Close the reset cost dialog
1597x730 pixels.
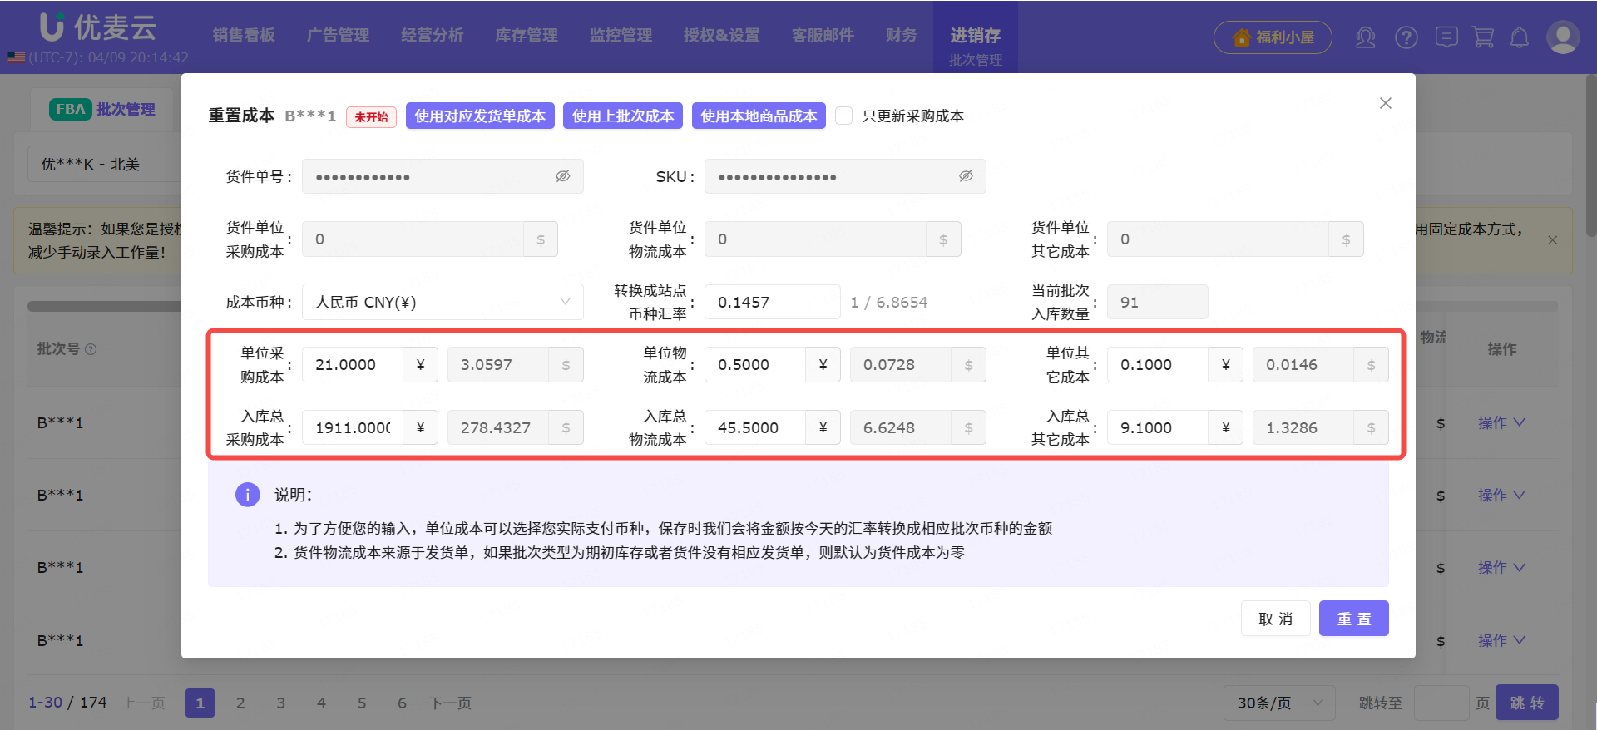click(1385, 103)
